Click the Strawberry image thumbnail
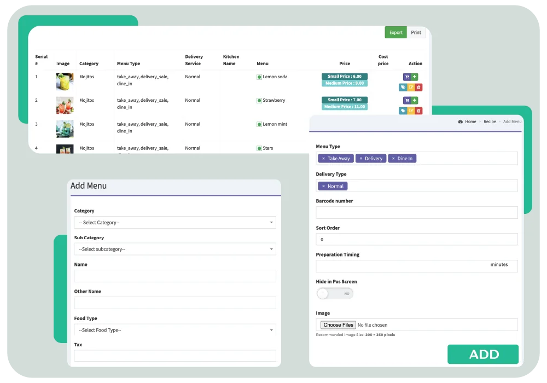Screen dimensions: 547x383 66,105
